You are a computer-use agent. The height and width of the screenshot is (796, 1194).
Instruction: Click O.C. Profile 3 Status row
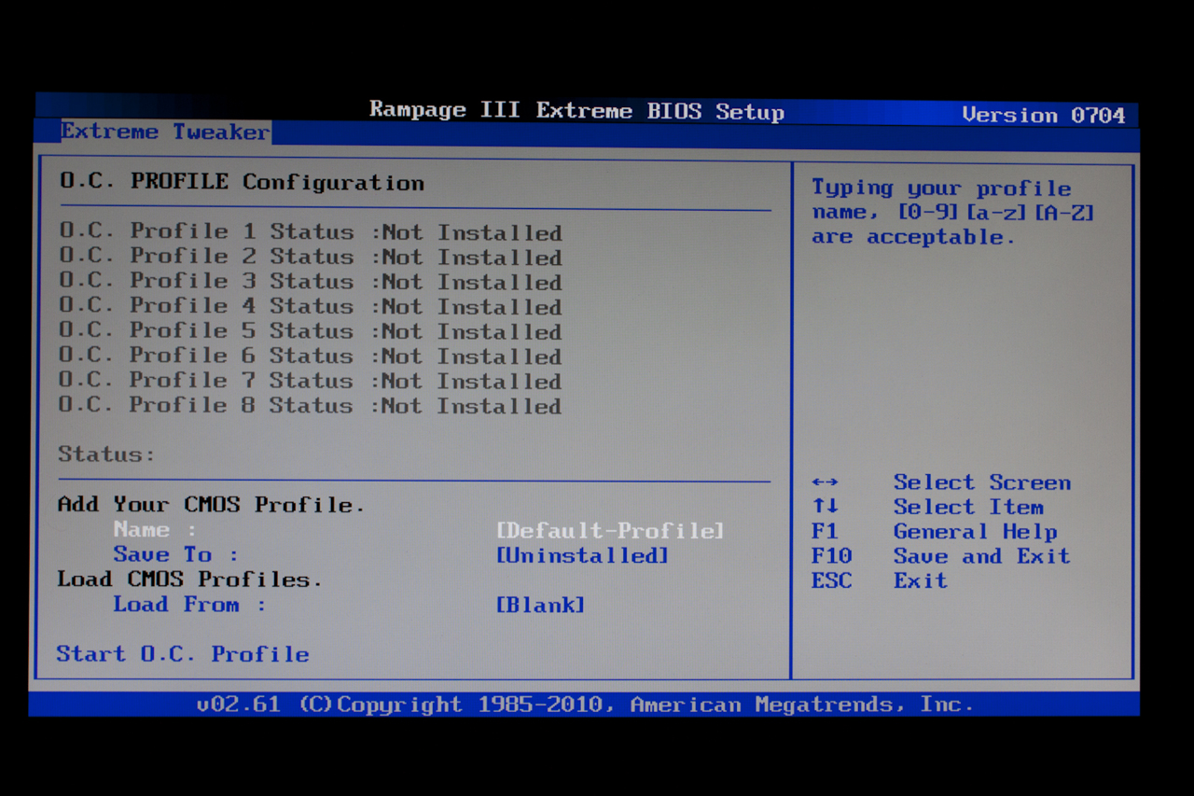pyautogui.click(x=311, y=281)
